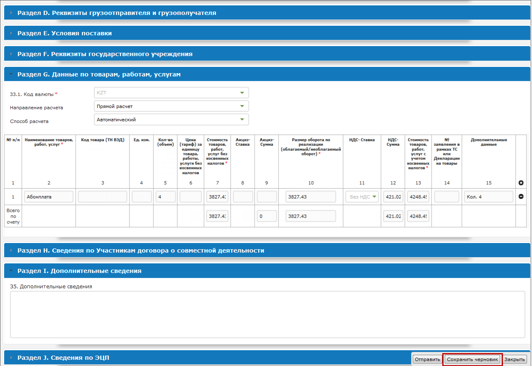Image resolution: width=532 pixels, height=366 pixels.
Task: Open the Код валюты KZT dropdown
Action: (x=172, y=93)
